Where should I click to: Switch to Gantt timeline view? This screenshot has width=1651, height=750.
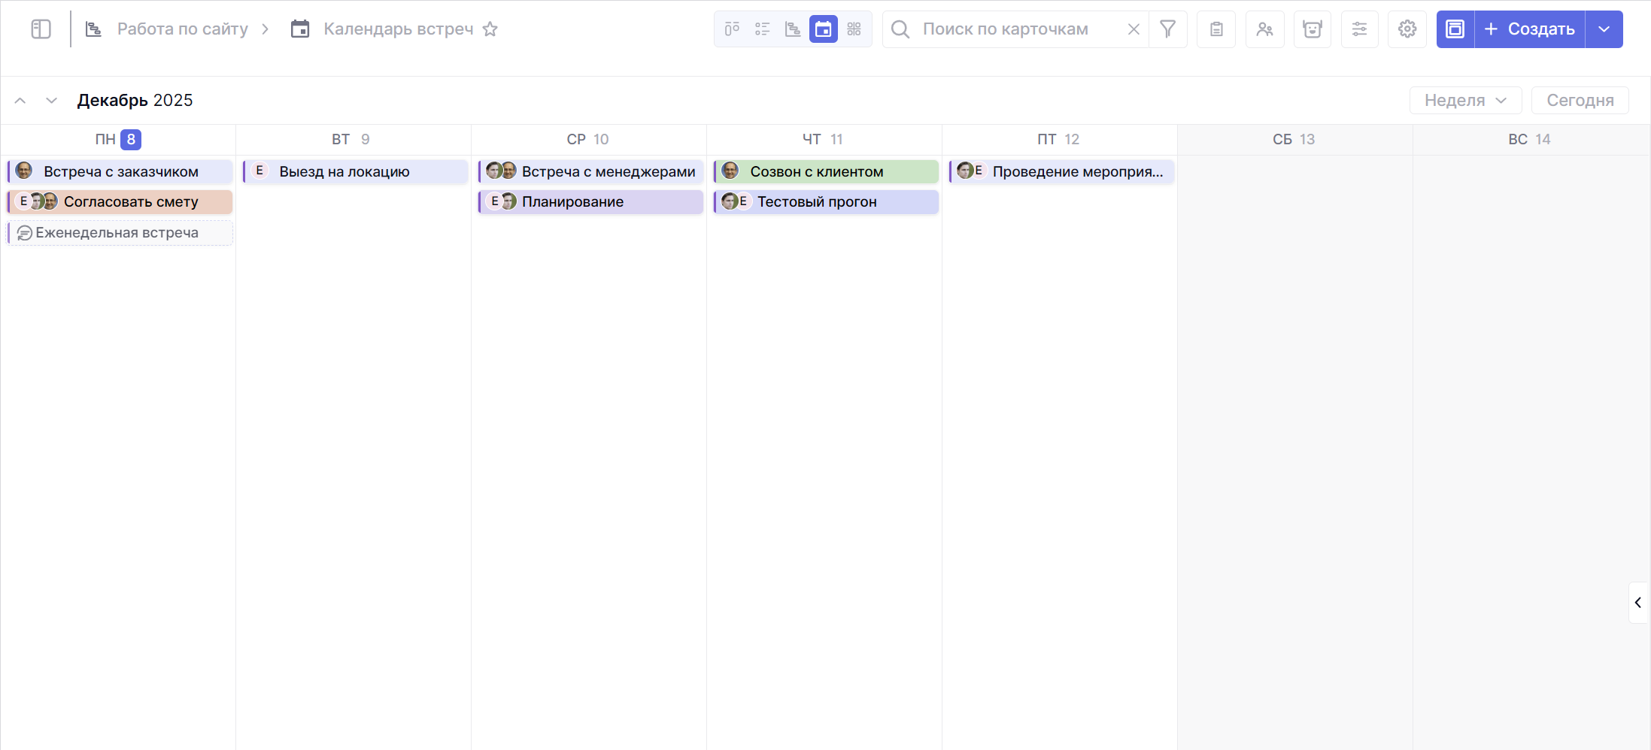(793, 29)
